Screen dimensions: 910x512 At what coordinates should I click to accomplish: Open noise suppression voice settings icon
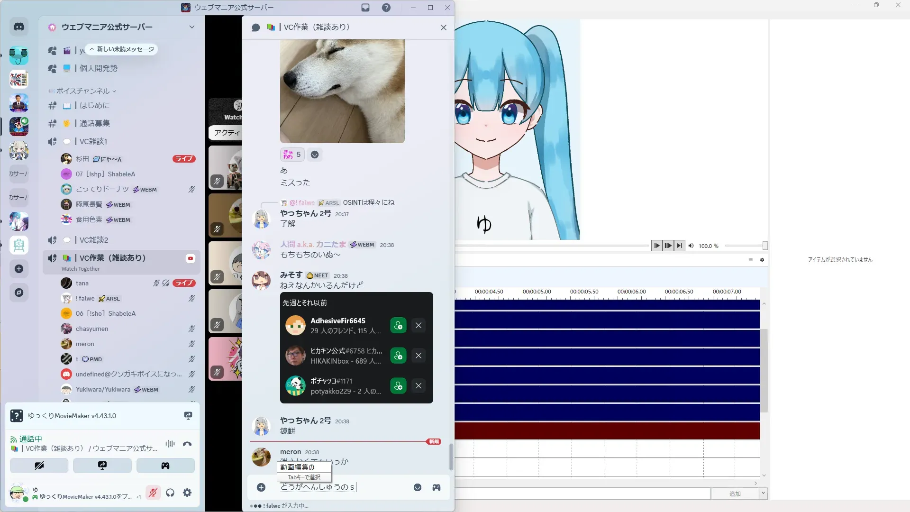170,444
